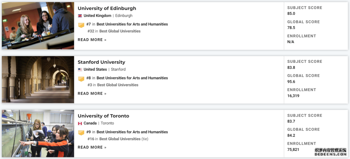This screenshot has width=350, height=159.
Task: Open Edinburgh's Best Universities for Arts and Humanities link
Action: 132,24
